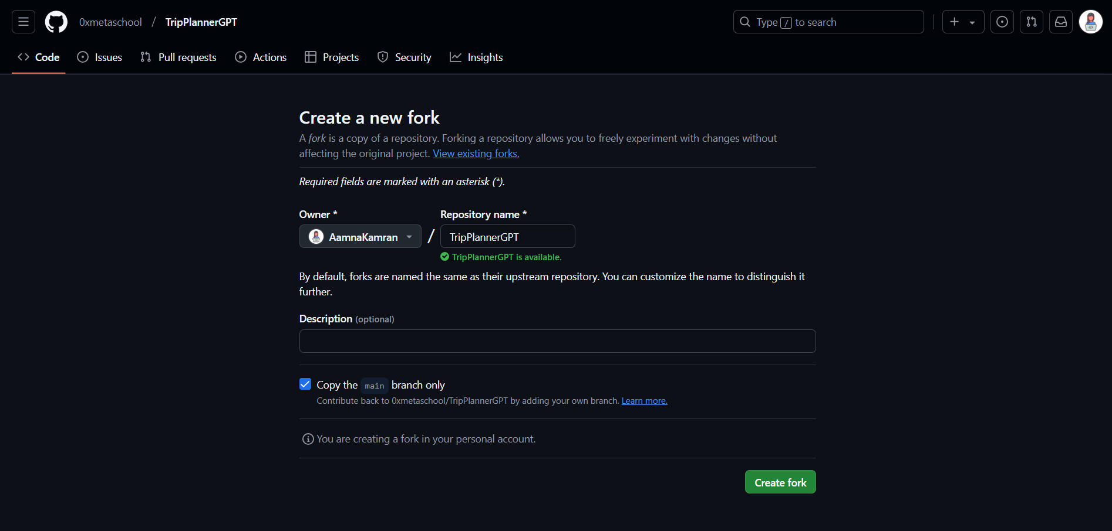The height and width of the screenshot is (531, 1112).
Task: Uncheck Copy the main branch only
Action: (x=305, y=384)
